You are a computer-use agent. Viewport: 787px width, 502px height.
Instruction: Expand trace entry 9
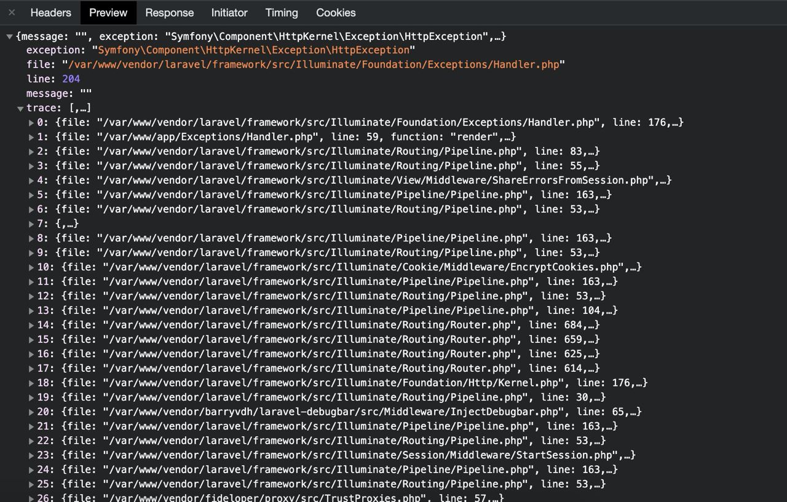click(x=31, y=253)
